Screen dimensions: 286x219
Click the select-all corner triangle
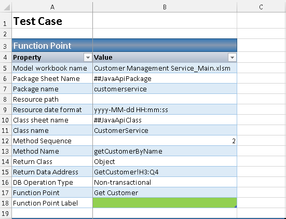(6, 7)
